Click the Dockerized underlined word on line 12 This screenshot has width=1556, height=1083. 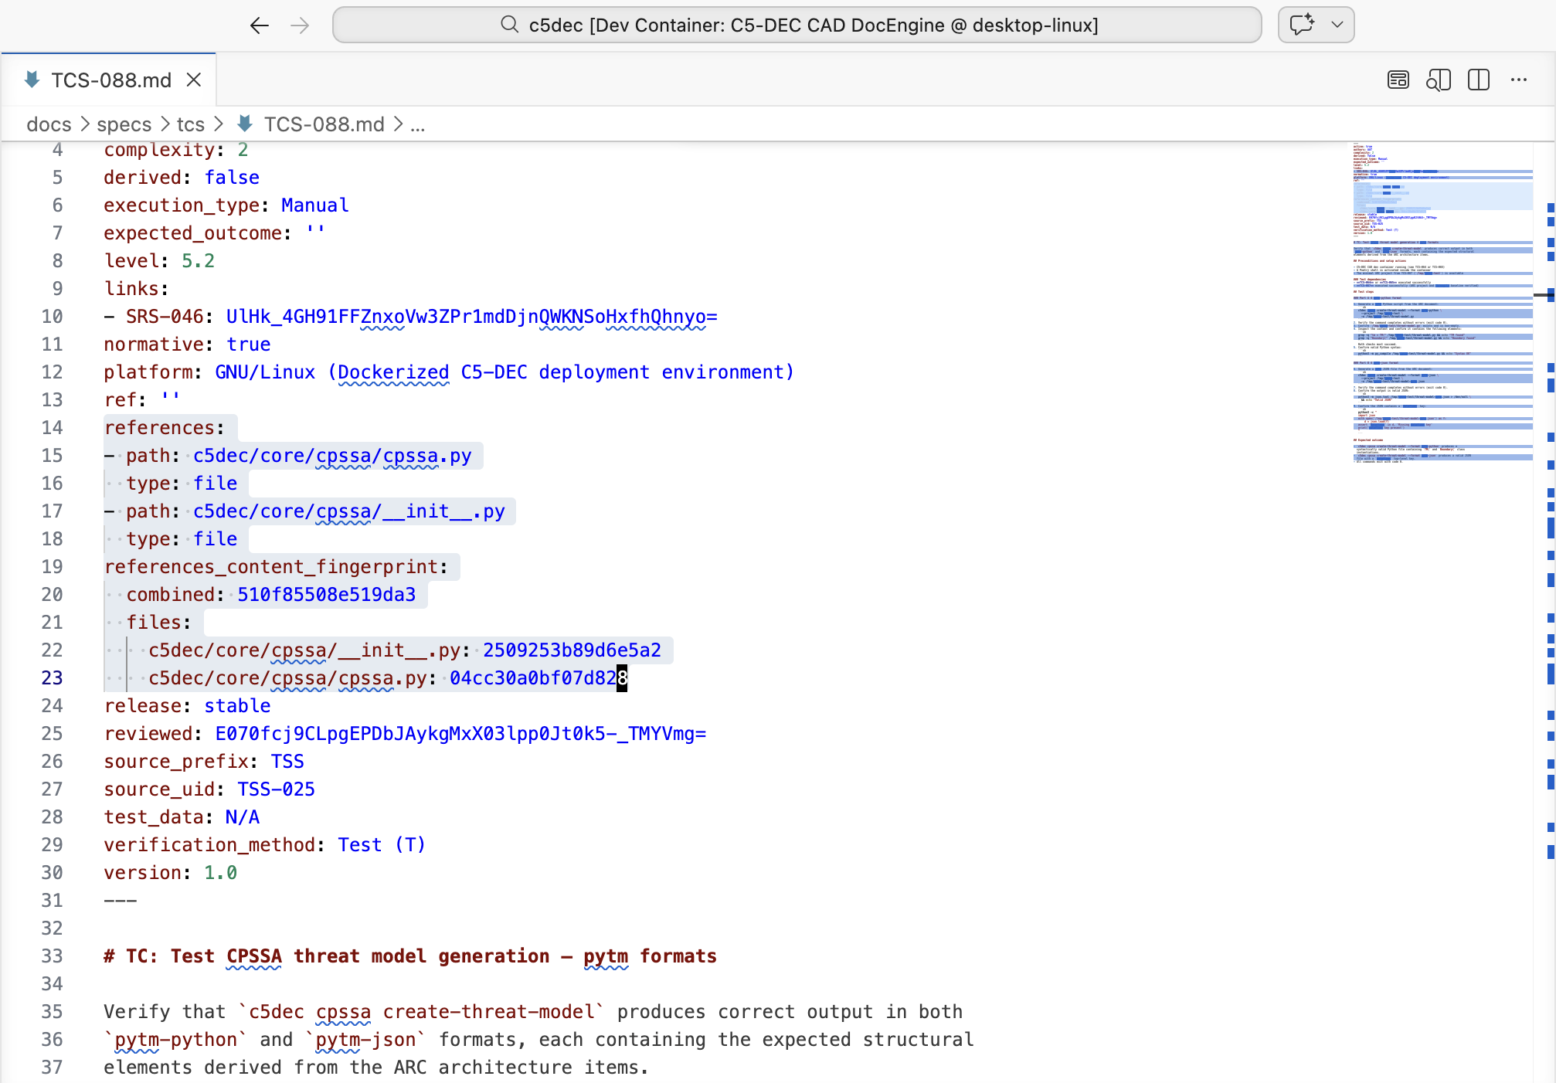pyautogui.click(x=393, y=372)
